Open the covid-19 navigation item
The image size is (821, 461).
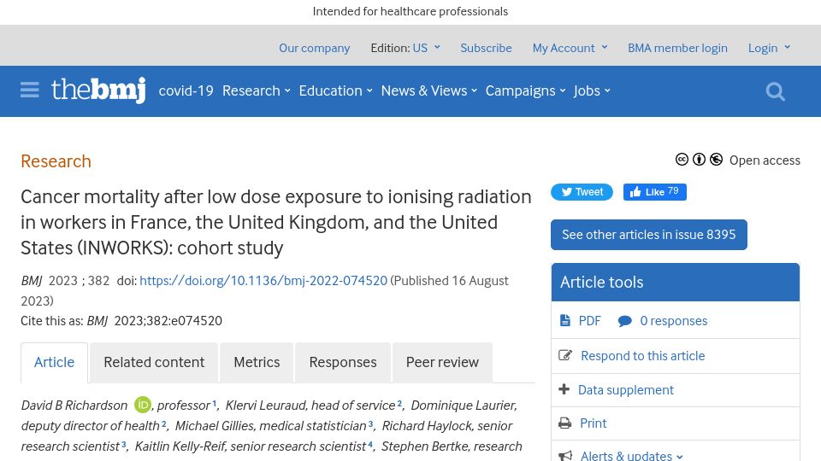(x=186, y=90)
